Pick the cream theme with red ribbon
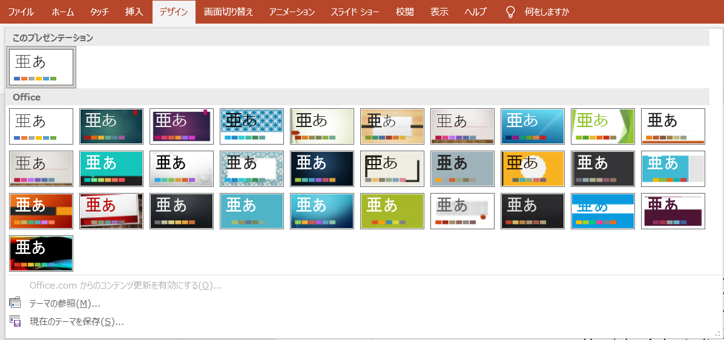 click(322, 126)
